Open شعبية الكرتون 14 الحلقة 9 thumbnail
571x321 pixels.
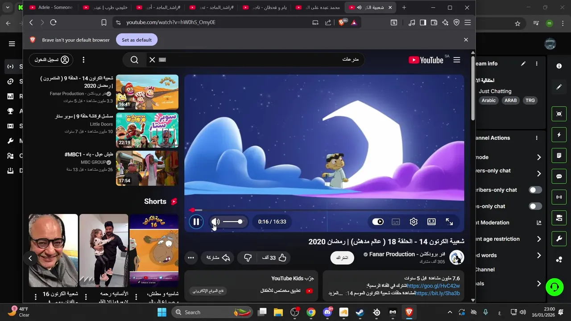pyautogui.click(x=147, y=92)
